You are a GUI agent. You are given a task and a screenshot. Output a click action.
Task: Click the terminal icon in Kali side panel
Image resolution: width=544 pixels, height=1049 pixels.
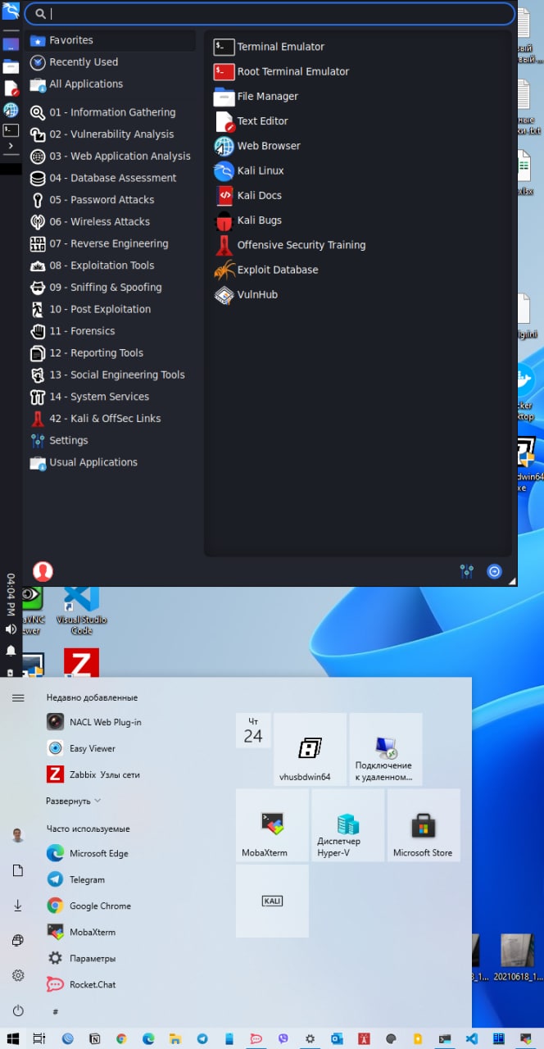pyautogui.click(x=11, y=129)
